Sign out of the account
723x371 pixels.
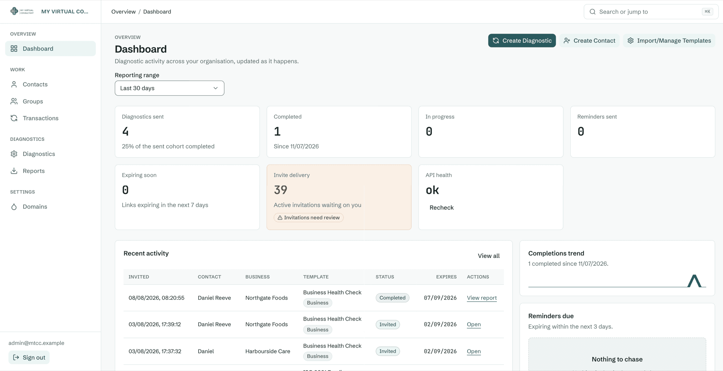pyautogui.click(x=29, y=358)
